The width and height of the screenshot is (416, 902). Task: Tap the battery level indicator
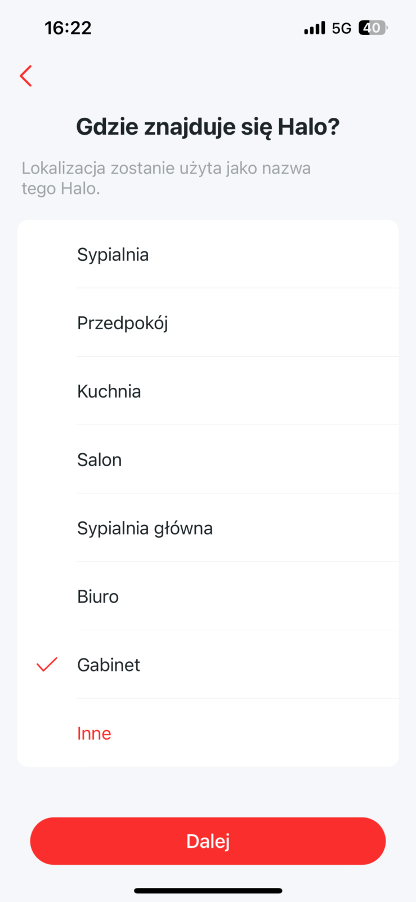coord(373,28)
